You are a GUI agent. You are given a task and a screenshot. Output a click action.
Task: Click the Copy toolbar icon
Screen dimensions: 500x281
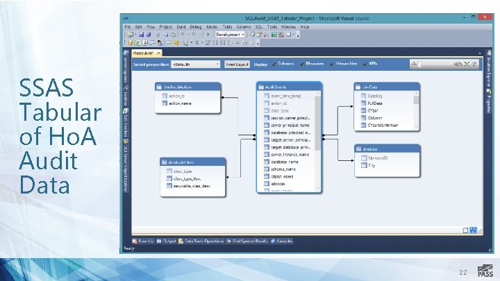coord(165,35)
